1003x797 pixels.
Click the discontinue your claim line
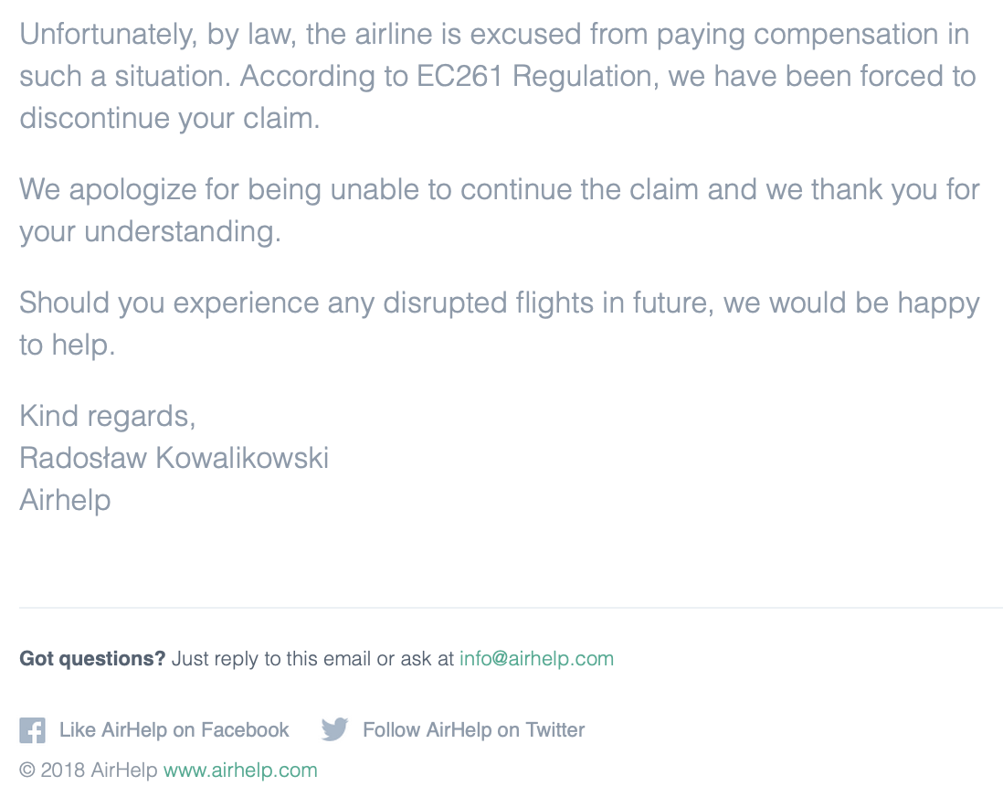point(169,118)
